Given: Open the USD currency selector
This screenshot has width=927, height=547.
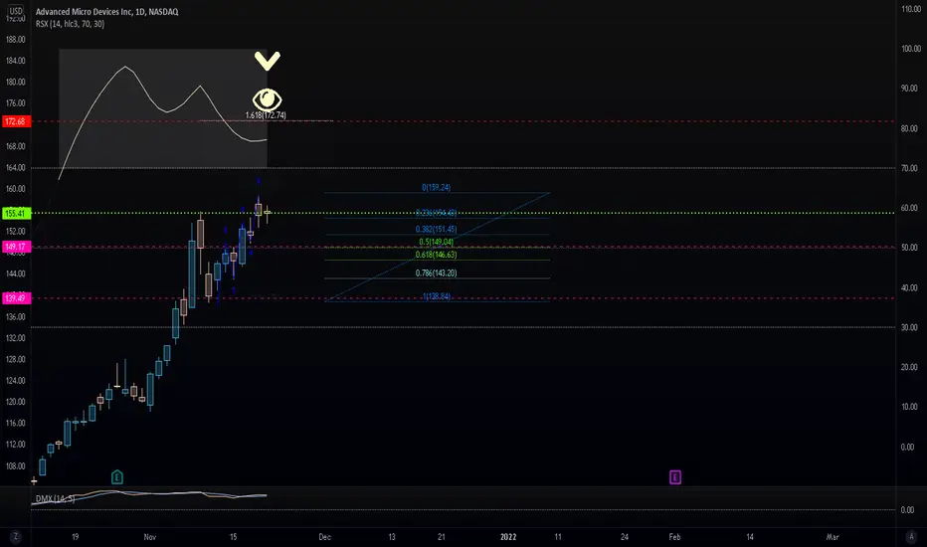Looking at the screenshot, I should (16, 11).
